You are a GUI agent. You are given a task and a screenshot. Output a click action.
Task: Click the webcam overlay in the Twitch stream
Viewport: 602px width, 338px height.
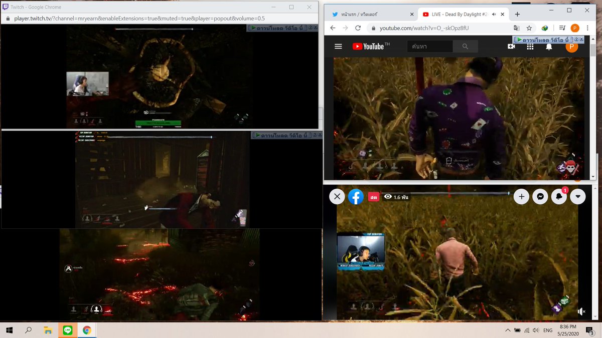88,84
